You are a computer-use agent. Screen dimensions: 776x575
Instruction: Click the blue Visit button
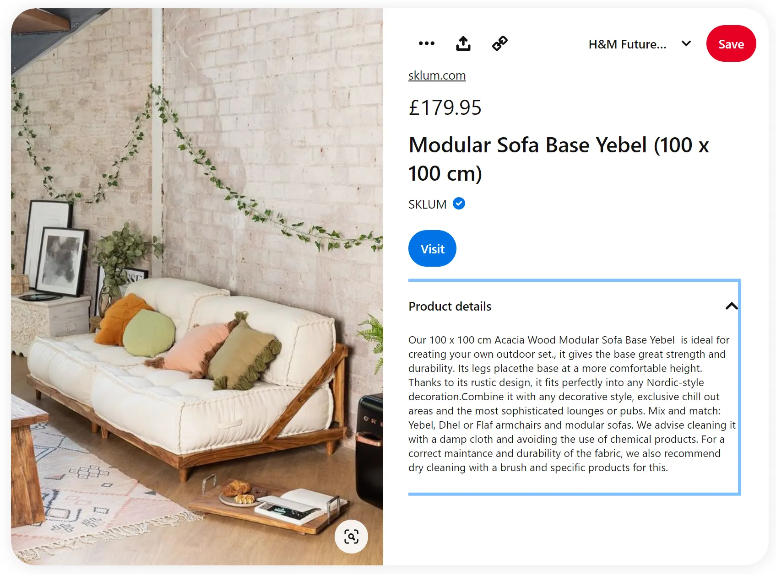[x=432, y=248]
